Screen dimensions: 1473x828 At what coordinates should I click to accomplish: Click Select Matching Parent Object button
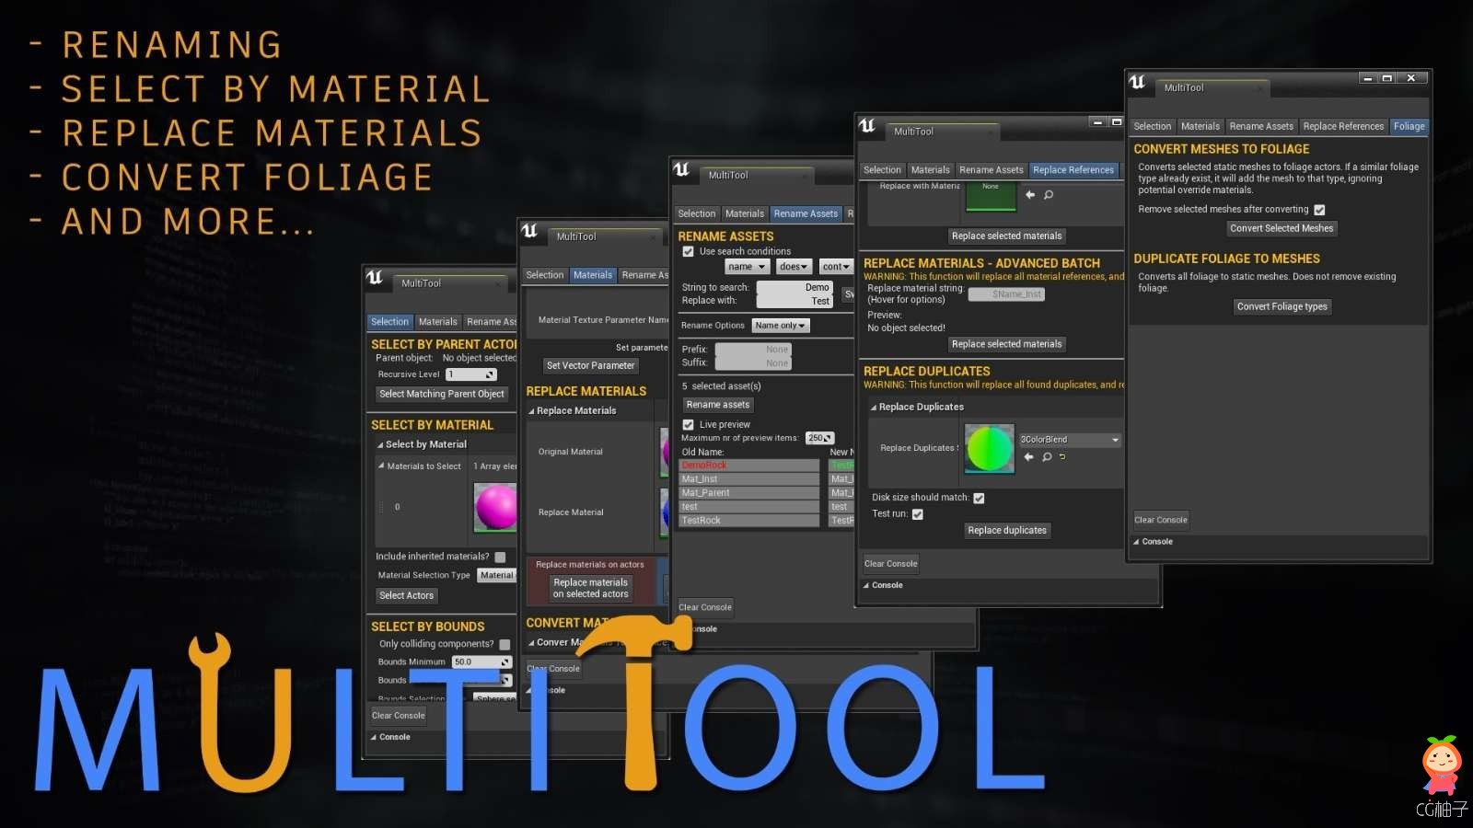[442, 394]
